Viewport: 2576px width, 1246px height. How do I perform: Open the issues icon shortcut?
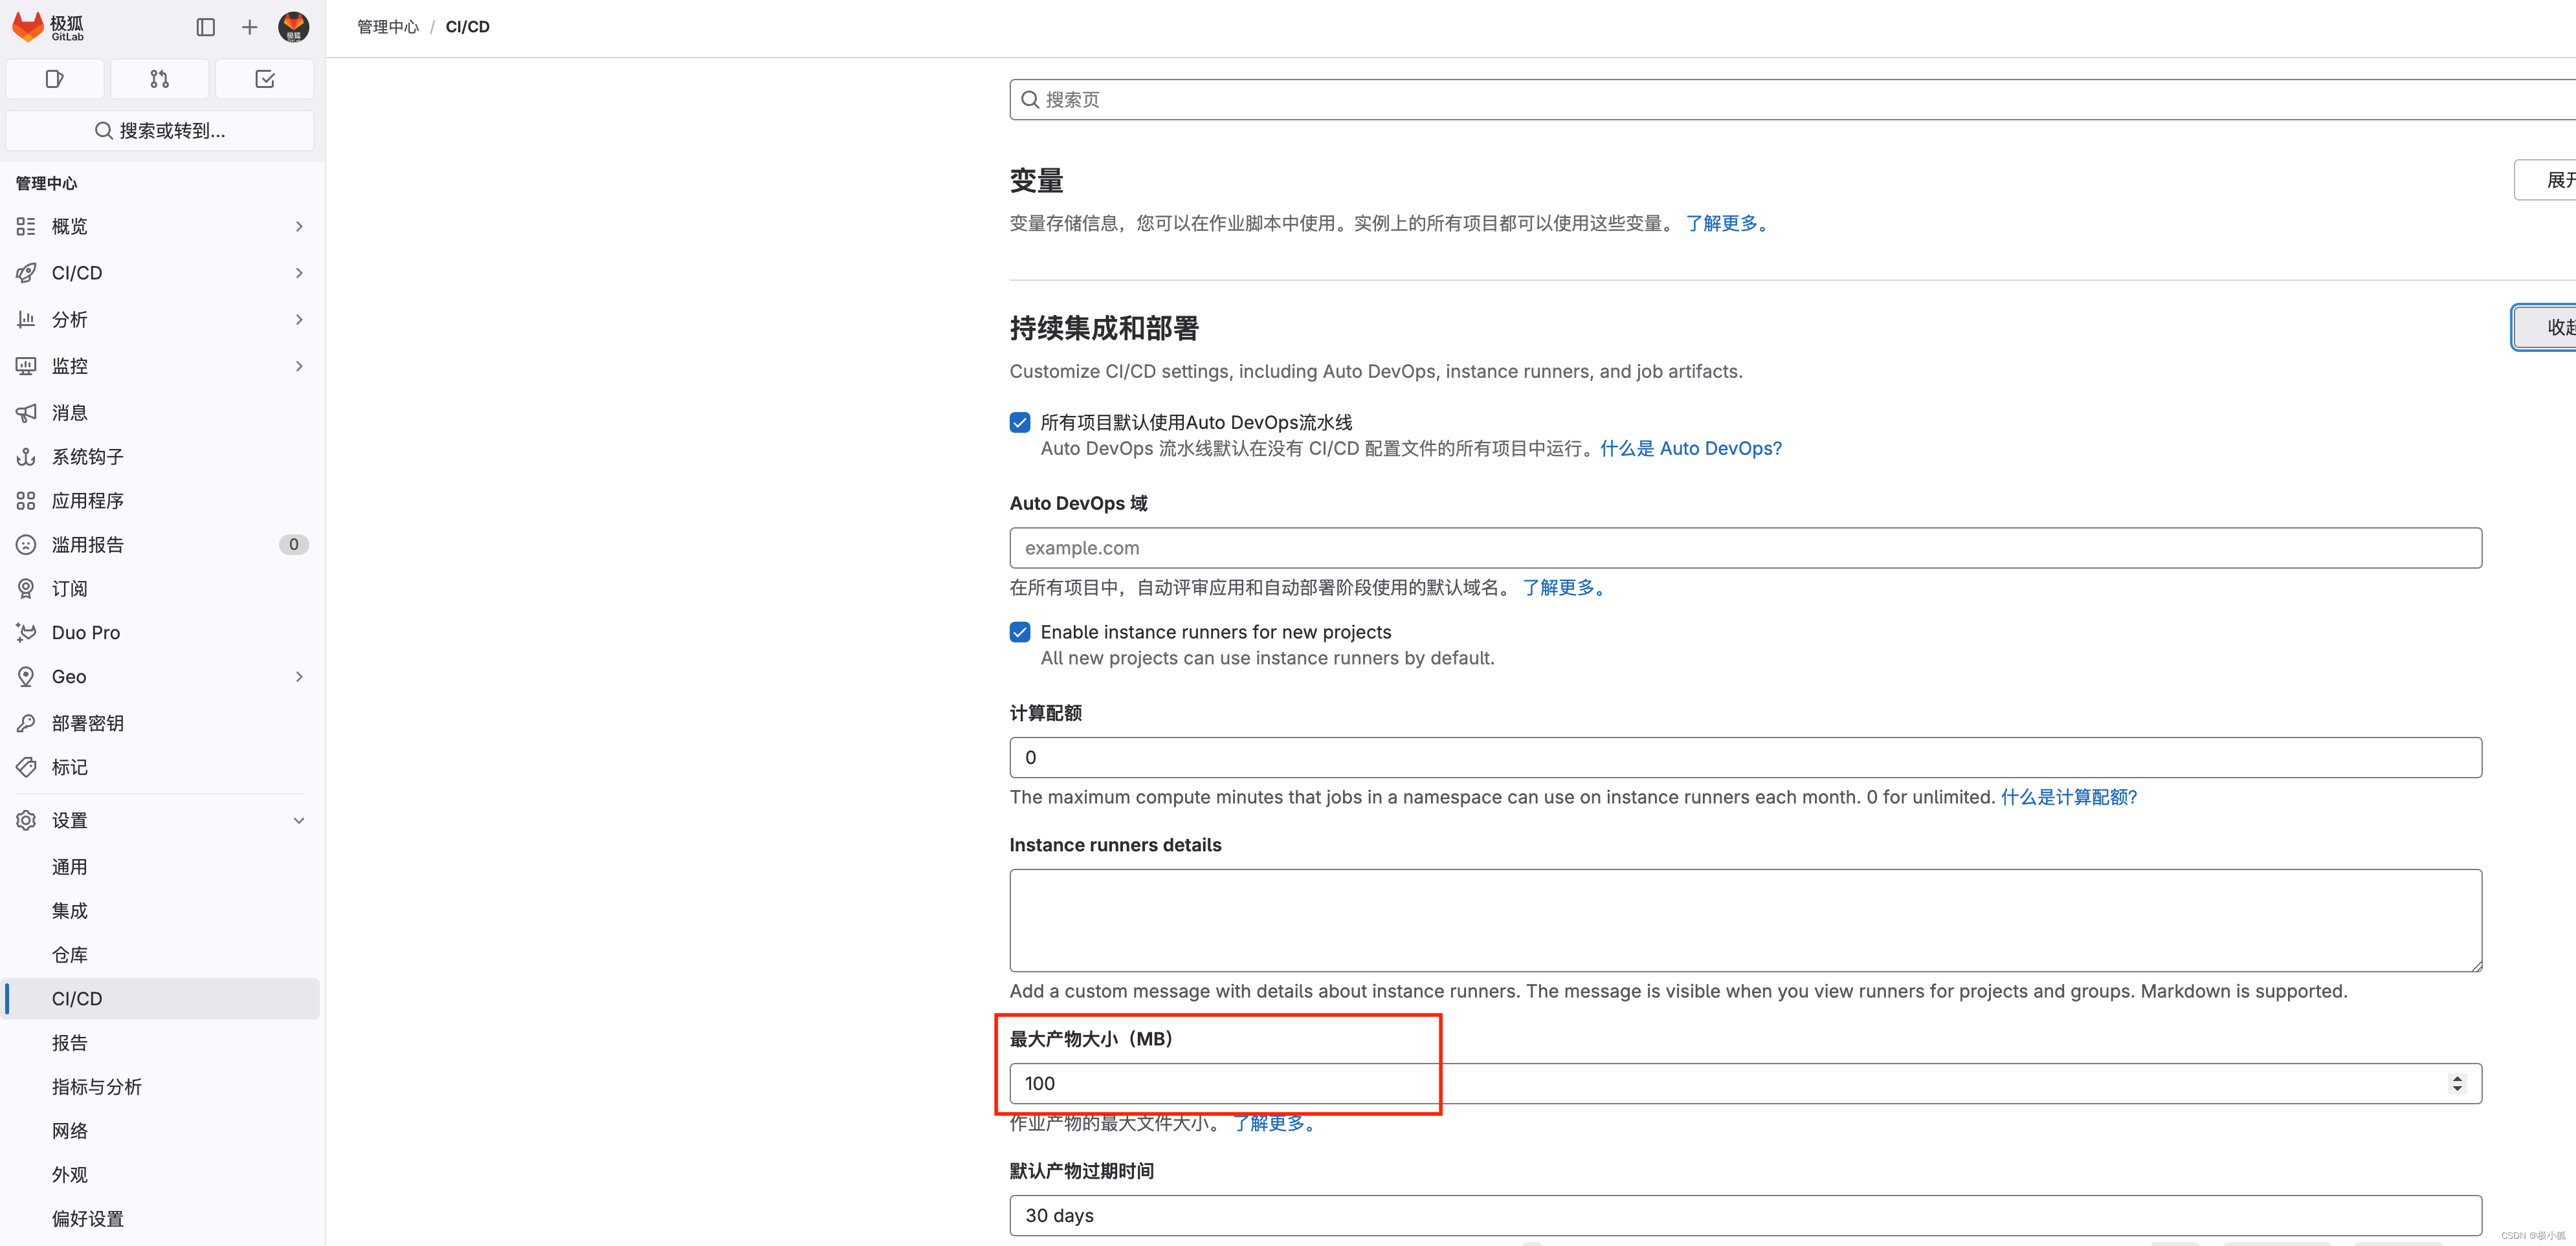click(x=55, y=79)
